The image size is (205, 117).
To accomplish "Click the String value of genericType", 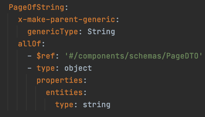I will (x=101, y=31).
